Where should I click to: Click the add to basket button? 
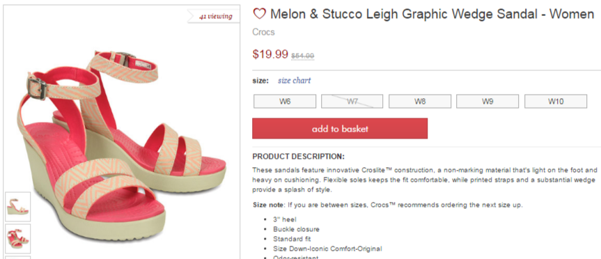(x=340, y=128)
